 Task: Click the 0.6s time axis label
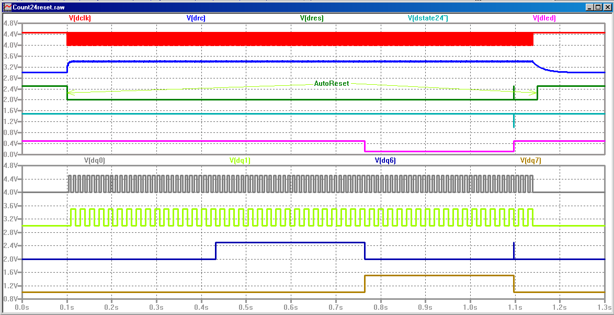click(291, 307)
